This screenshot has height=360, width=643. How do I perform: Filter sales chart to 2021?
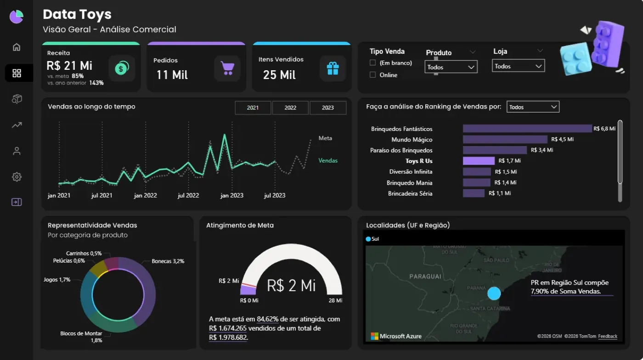(253, 108)
